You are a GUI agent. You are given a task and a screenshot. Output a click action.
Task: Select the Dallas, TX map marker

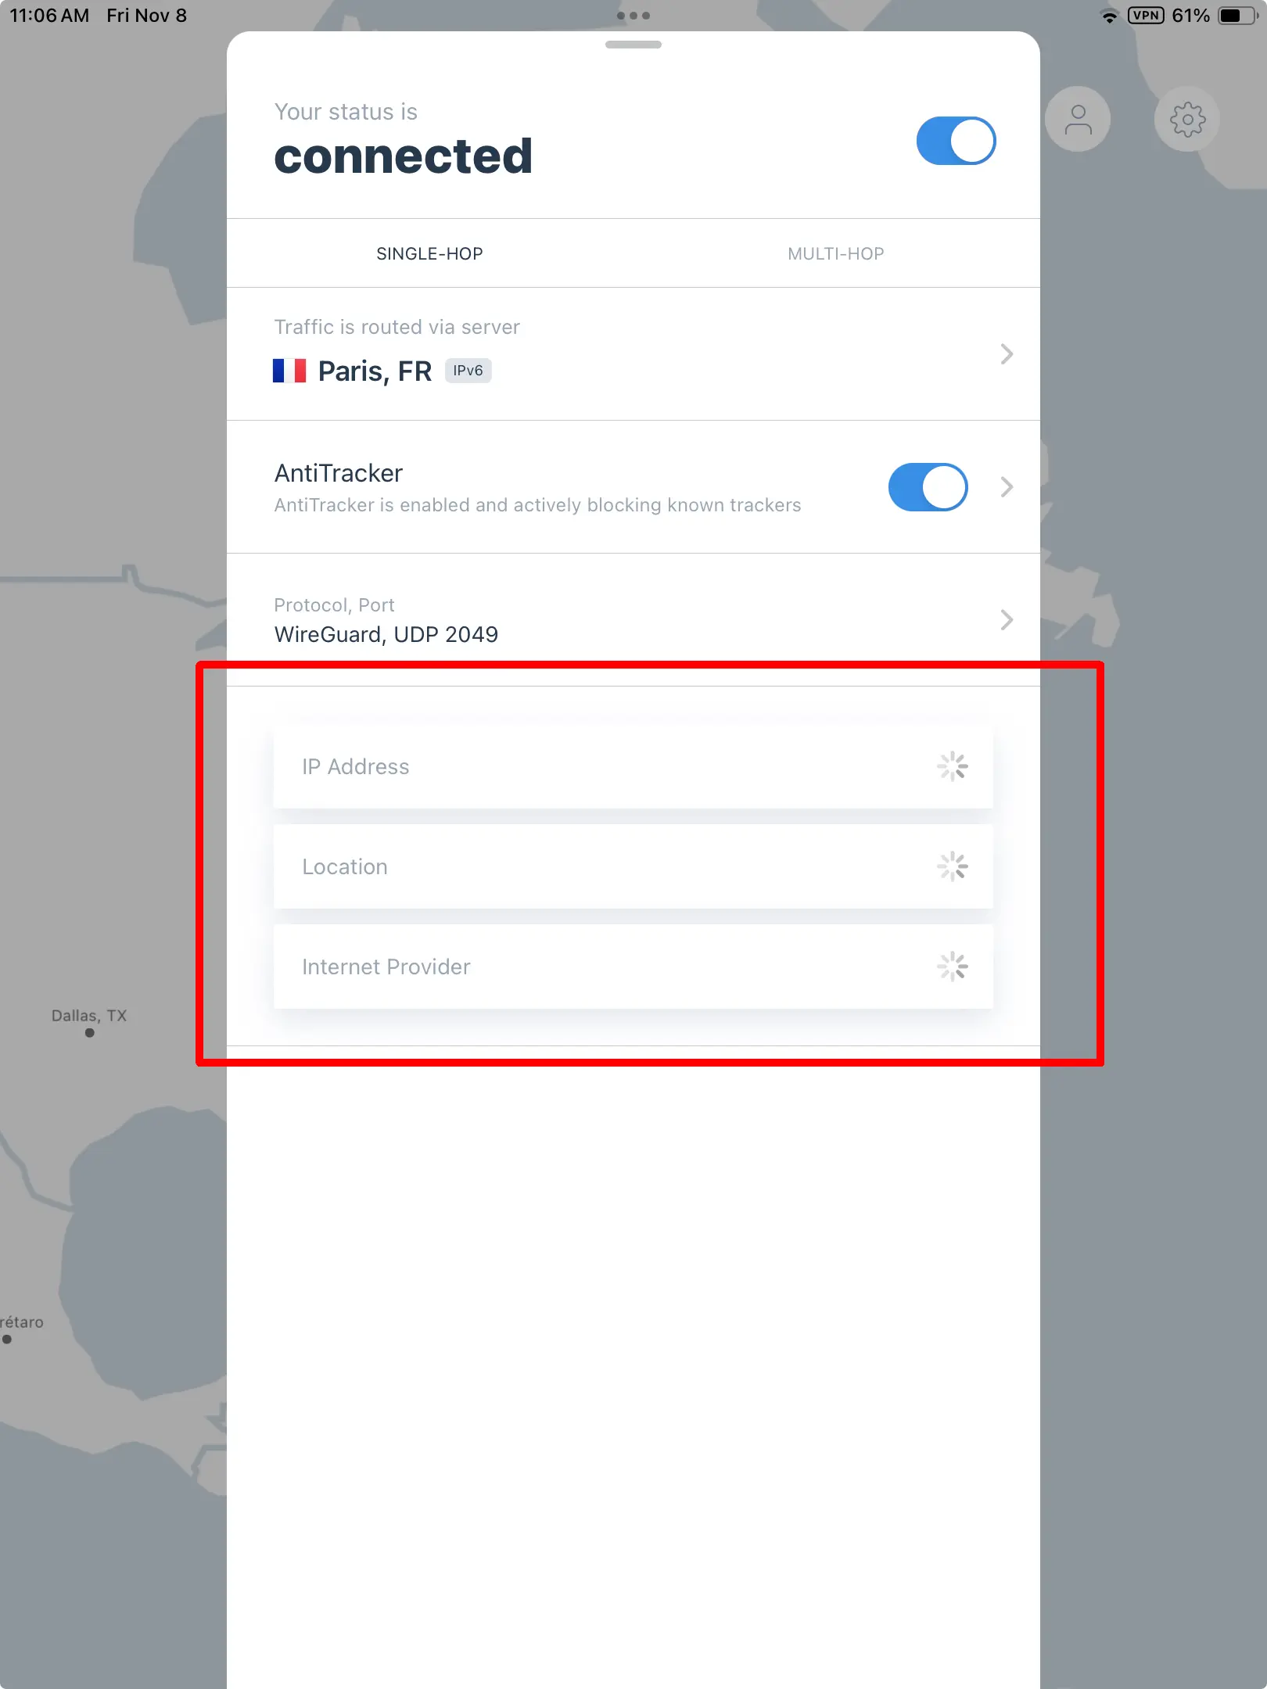tap(90, 1032)
